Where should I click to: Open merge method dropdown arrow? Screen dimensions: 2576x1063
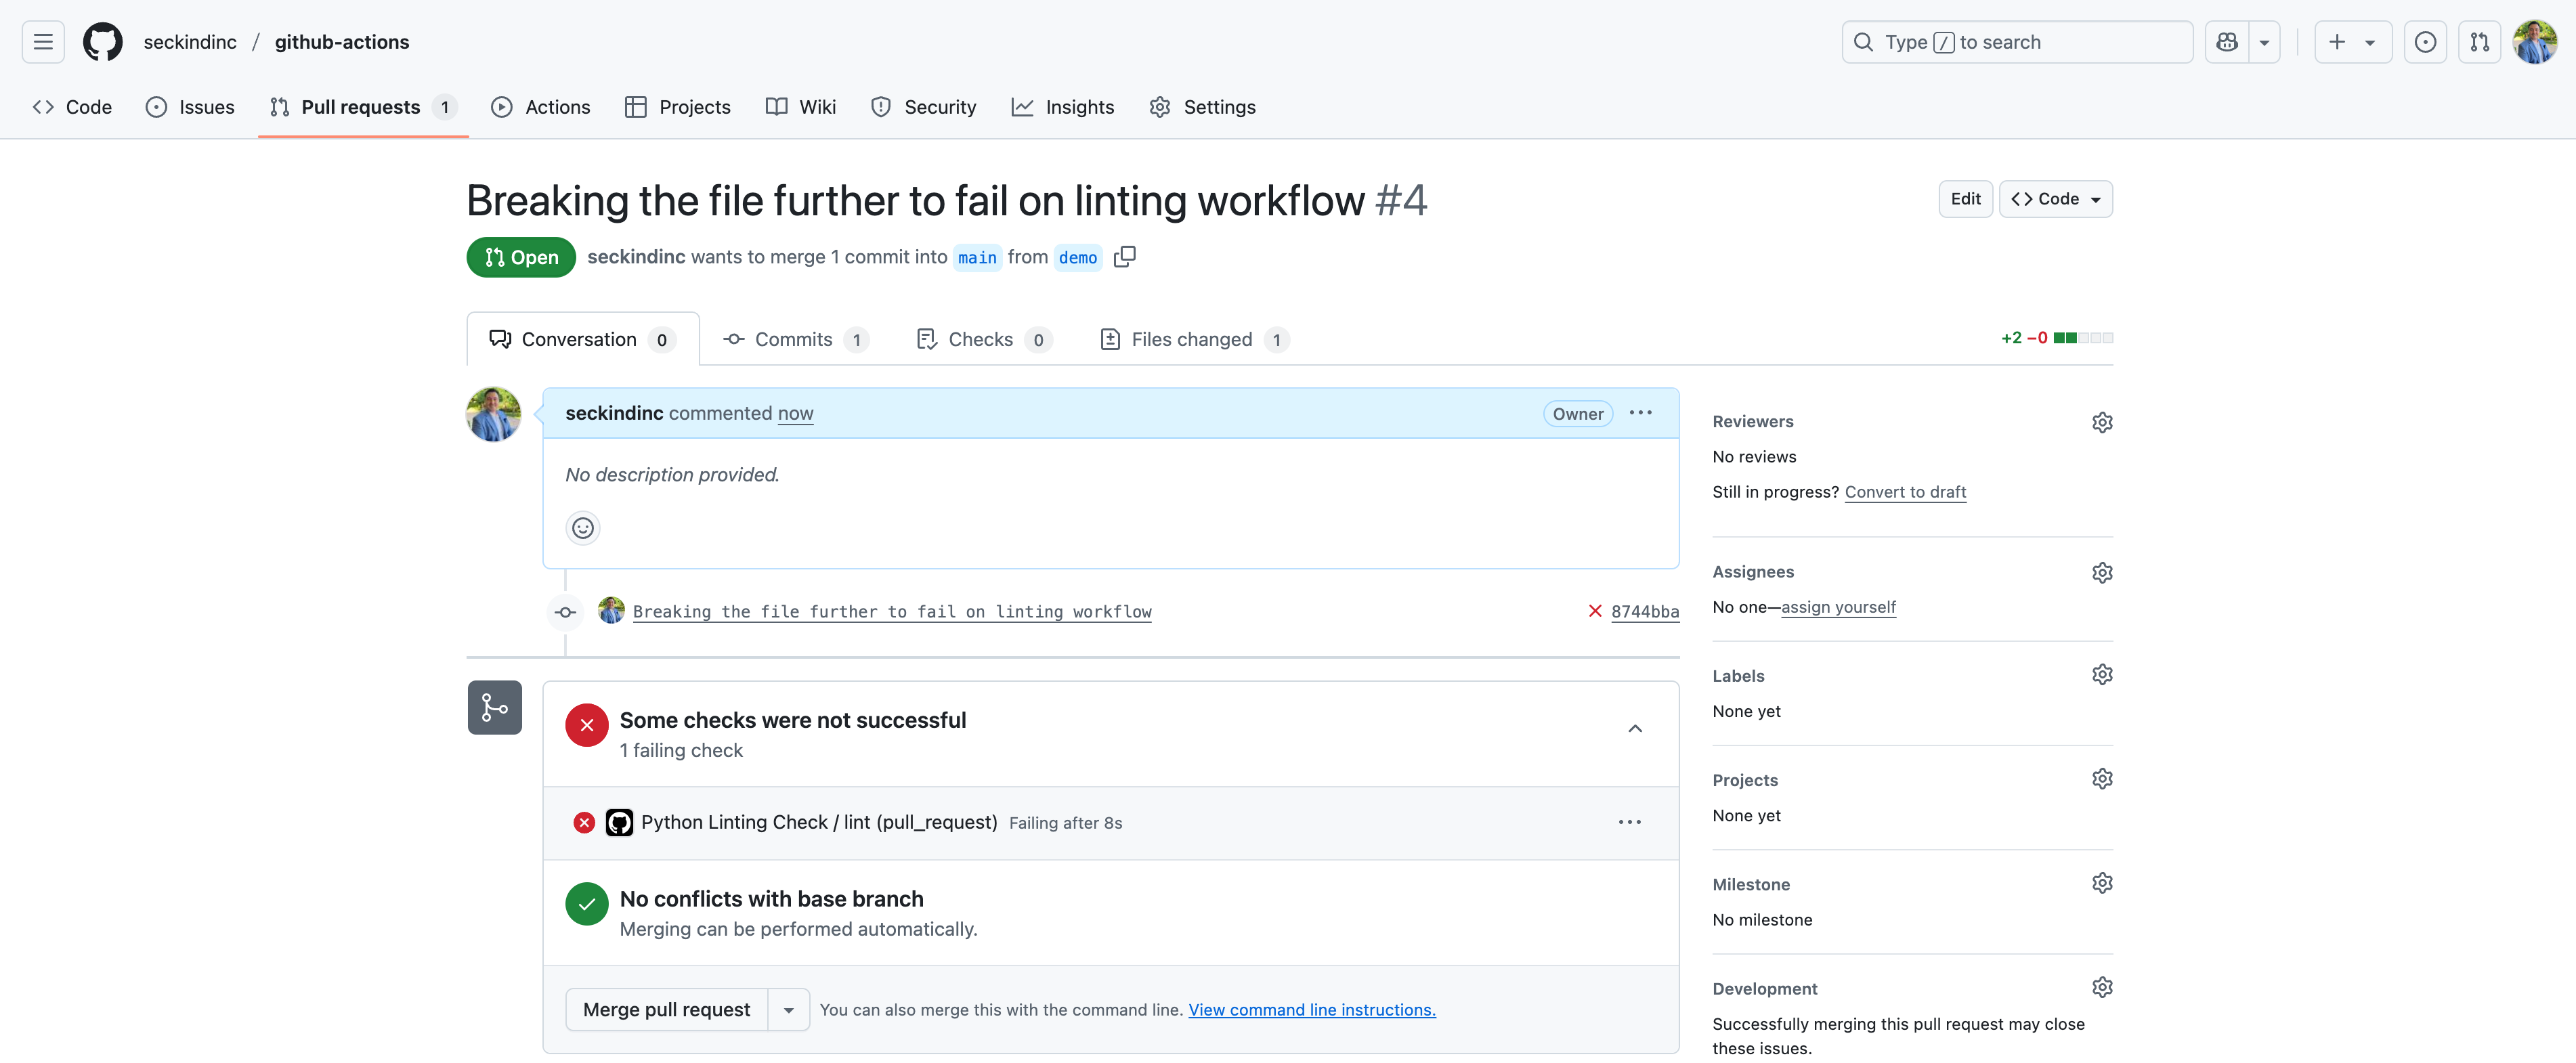coord(789,1010)
